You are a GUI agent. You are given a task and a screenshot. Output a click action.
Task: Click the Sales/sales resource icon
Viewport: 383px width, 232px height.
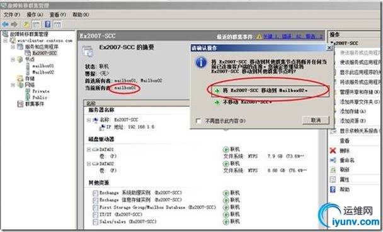pos(95,222)
